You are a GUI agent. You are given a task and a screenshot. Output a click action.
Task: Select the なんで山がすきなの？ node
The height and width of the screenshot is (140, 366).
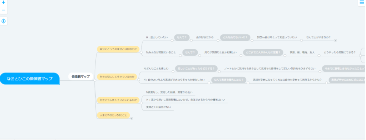coord(318,37)
